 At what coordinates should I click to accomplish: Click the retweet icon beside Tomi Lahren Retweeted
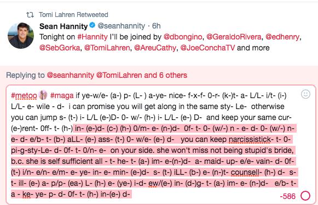click(30, 15)
